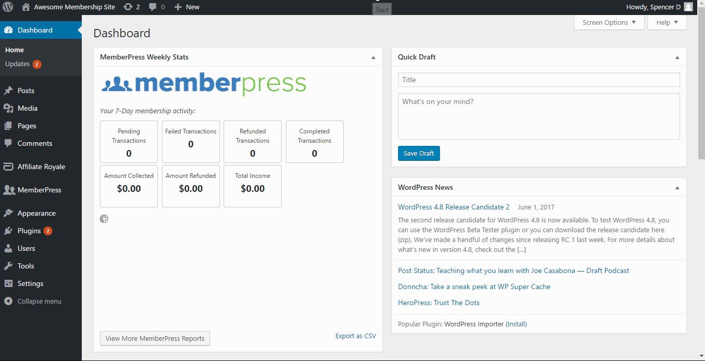Collapse the MemberPress Weekly Stats panel
Image resolution: width=705 pixels, height=361 pixels.
click(x=373, y=57)
